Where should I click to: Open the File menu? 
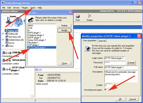[x=3, y=8]
